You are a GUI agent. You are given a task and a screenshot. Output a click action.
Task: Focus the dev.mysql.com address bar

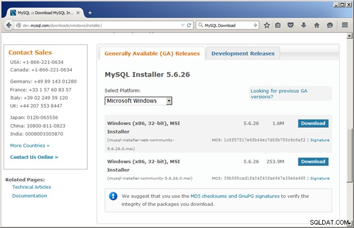[x=100, y=26]
